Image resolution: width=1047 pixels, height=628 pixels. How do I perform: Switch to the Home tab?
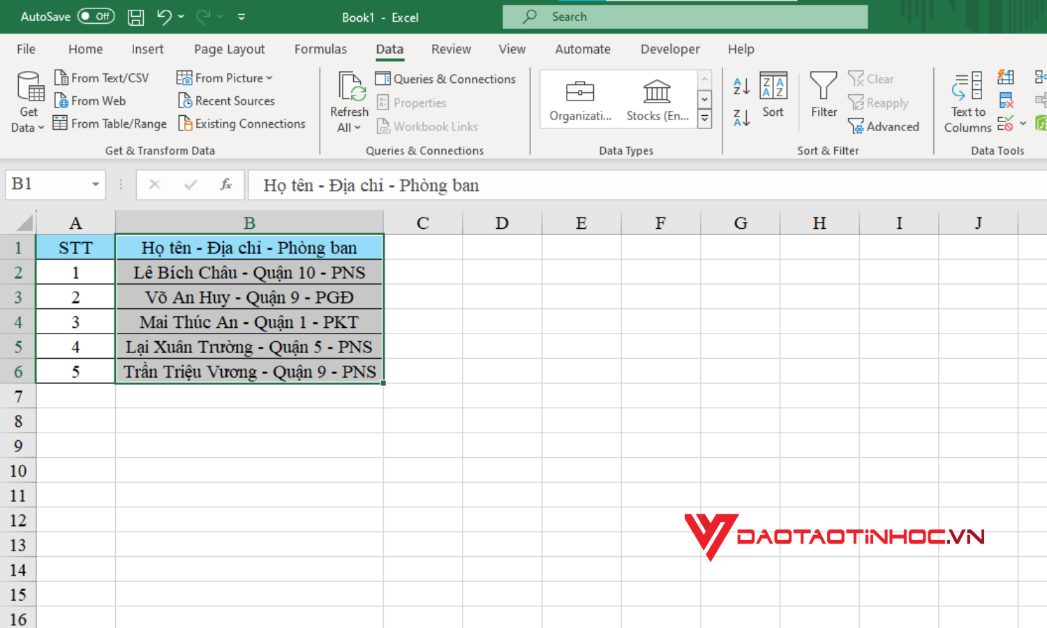click(85, 49)
